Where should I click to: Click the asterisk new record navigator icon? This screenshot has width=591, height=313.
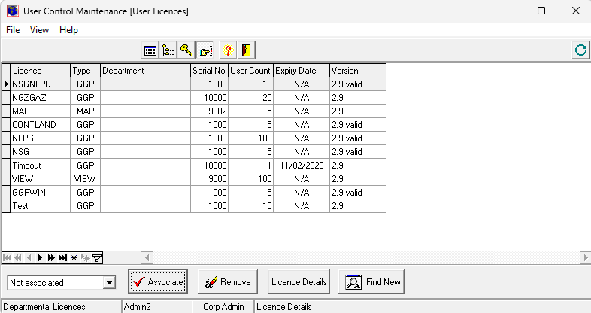(74, 258)
